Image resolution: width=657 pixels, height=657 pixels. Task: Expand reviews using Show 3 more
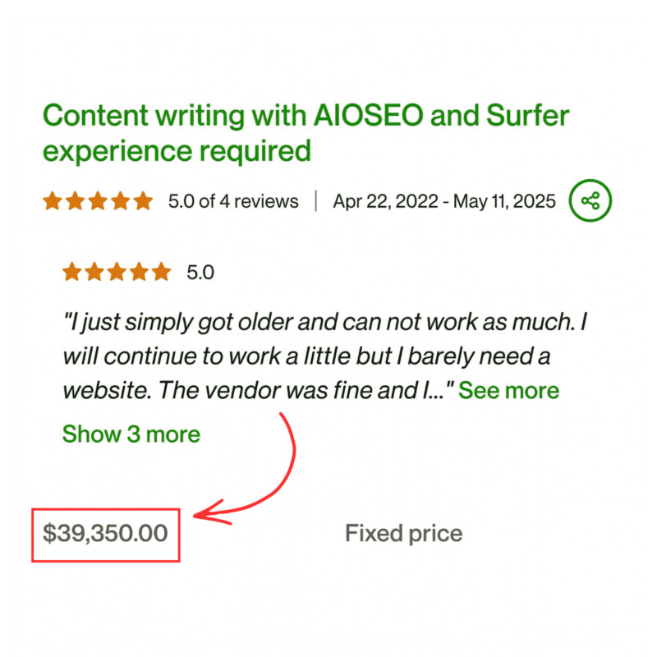[131, 433]
